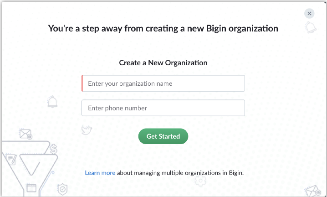Click the Twitter bird background icon
The height and width of the screenshot is (197, 327).
click(x=87, y=130)
